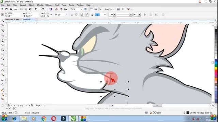Open the end arrowhead dropdown
218x122 pixels.
click(139, 15)
